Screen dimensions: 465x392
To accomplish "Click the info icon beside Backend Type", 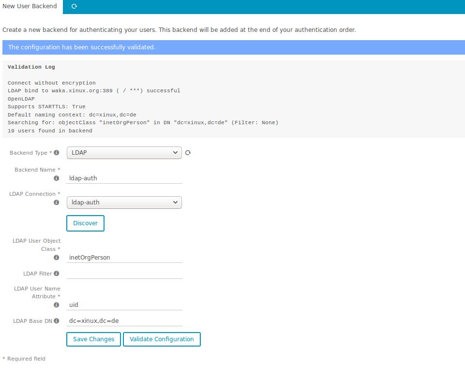I will (57, 153).
